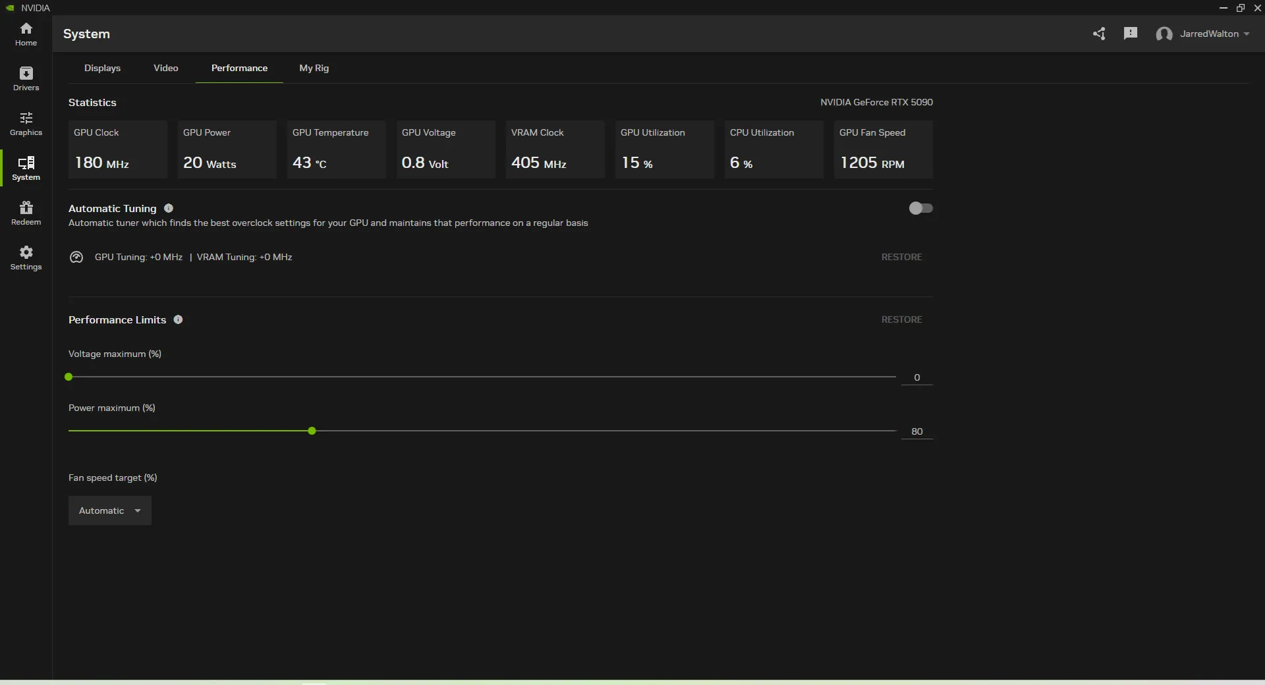Open the Drivers sidebar section
The image size is (1265, 685).
26,79
